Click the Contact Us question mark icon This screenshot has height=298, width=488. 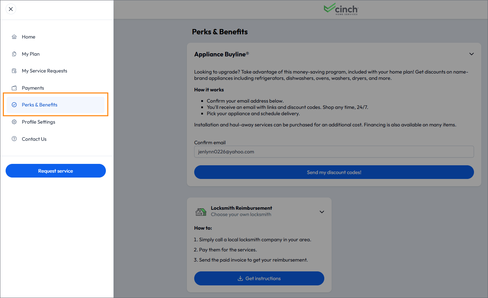point(14,139)
